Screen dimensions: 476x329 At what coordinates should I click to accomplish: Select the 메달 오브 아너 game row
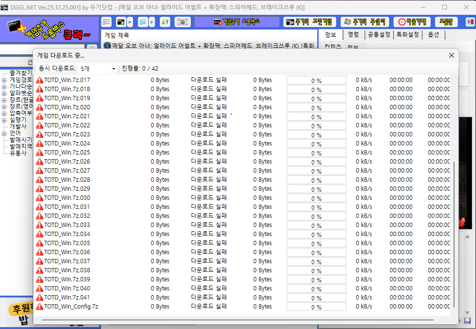point(209,45)
